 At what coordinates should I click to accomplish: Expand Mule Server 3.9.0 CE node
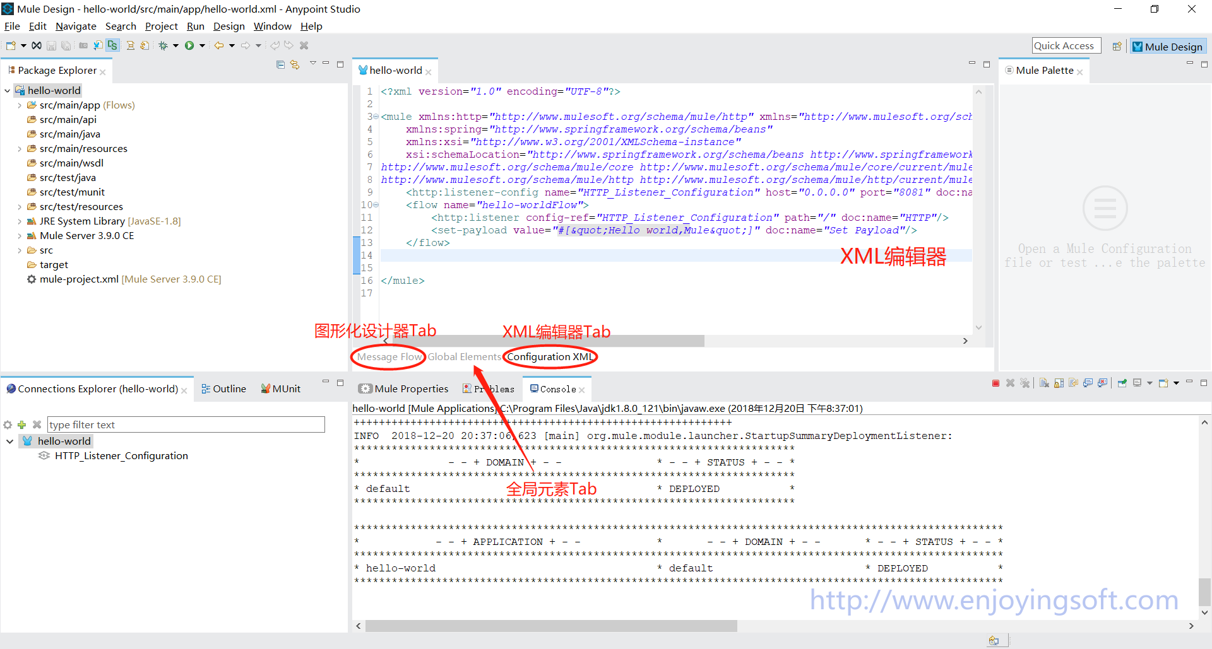[20, 236]
